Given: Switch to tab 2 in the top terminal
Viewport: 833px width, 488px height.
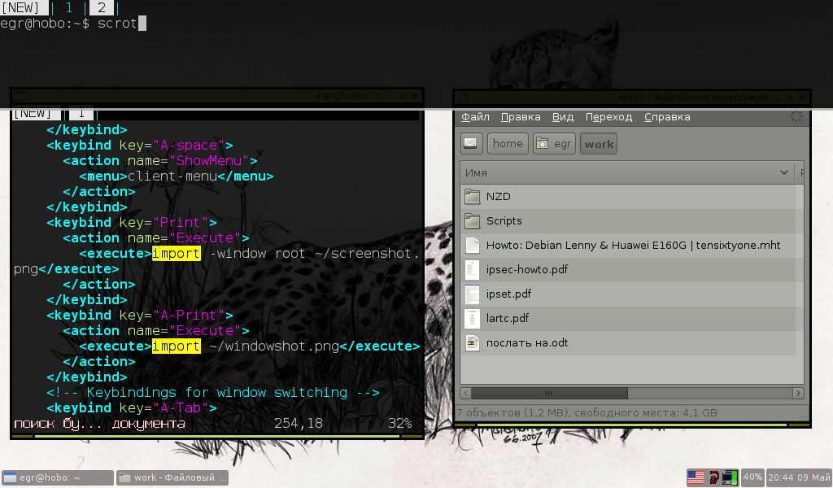Looking at the screenshot, I should [102, 8].
